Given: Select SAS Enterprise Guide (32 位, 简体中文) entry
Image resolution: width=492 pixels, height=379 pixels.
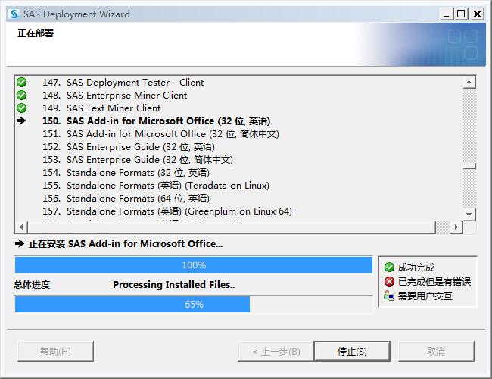Looking at the screenshot, I should [x=149, y=159].
